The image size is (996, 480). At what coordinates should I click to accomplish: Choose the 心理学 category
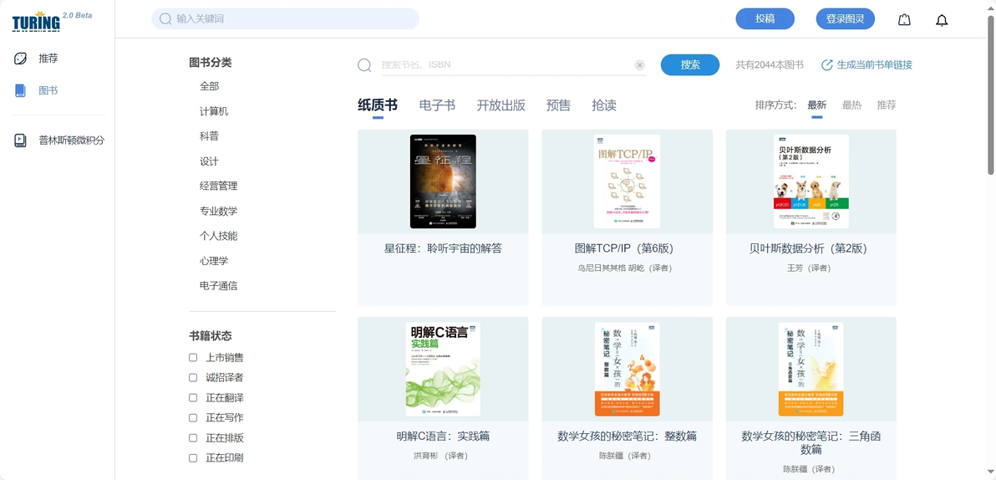(x=213, y=261)
